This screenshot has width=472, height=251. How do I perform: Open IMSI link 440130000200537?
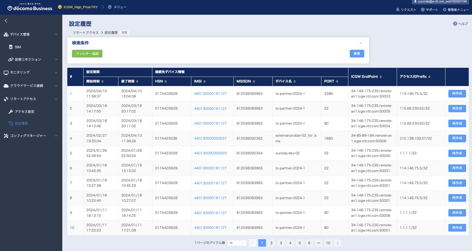click(210, 138)
